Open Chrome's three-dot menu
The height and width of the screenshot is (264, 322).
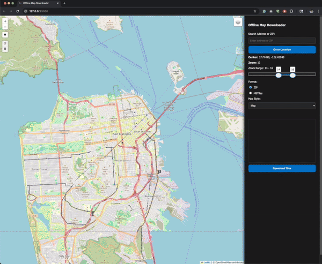click(x=318, y=11)
